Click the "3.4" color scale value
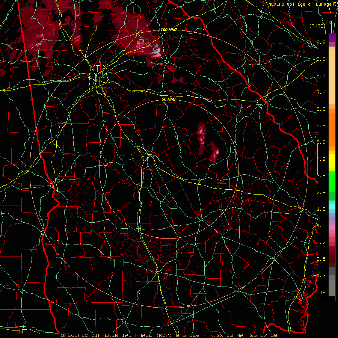338x338 pixels. (321, 175)
